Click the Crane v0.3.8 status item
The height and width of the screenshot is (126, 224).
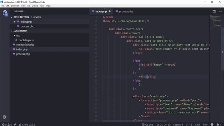pyautogui.click(x=27, y=125)
